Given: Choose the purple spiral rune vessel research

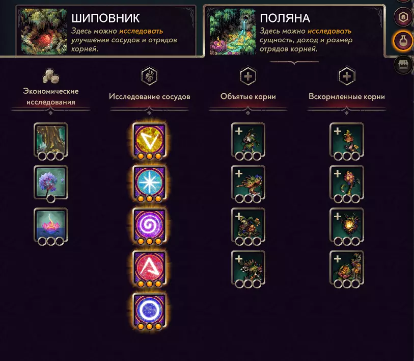Looking at the screenshot, I should tap(149, 225).
